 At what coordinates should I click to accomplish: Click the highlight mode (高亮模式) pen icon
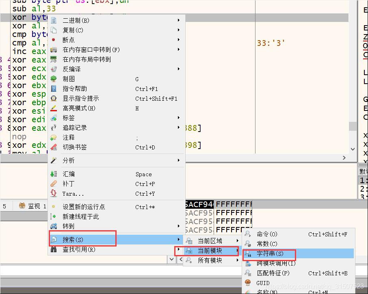pyautogui.click(x=54, y=108)
